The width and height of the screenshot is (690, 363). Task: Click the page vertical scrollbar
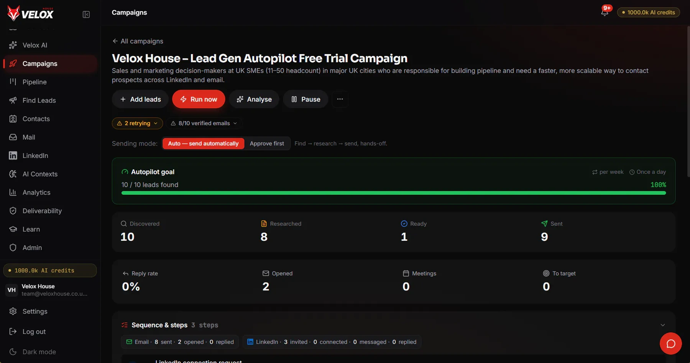688,102
